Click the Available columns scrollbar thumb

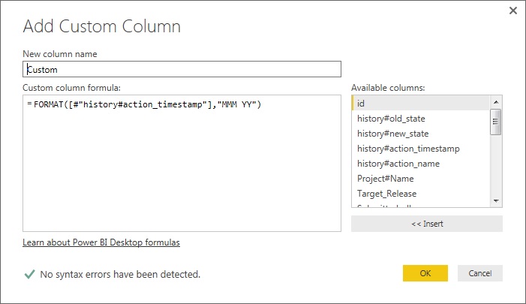[496, 122]
